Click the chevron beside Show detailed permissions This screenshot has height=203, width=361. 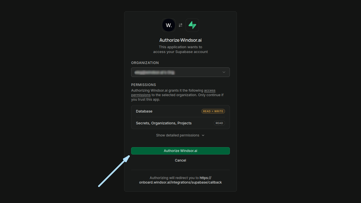click(x=203, y=135)
